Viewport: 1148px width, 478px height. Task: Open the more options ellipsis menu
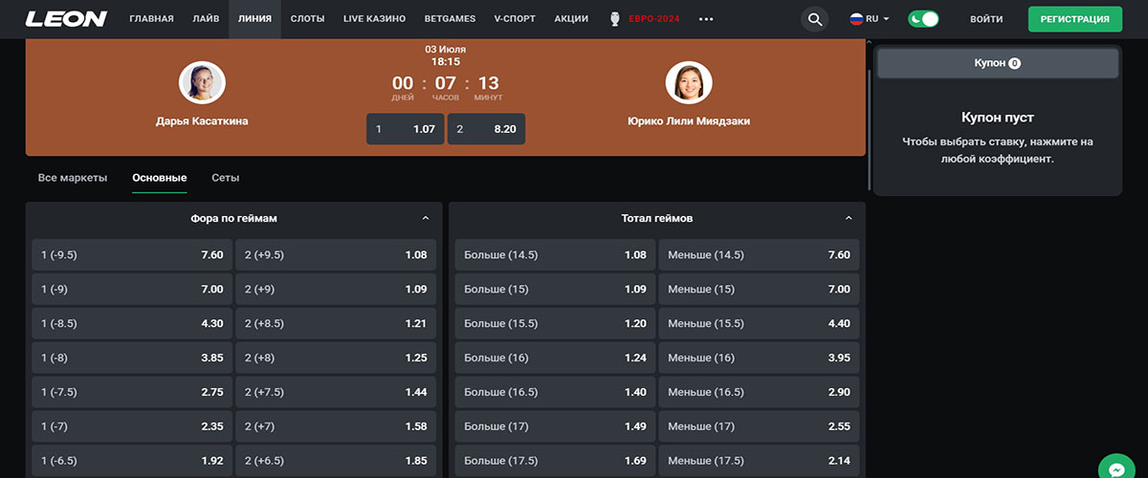(x=706, y=19)
